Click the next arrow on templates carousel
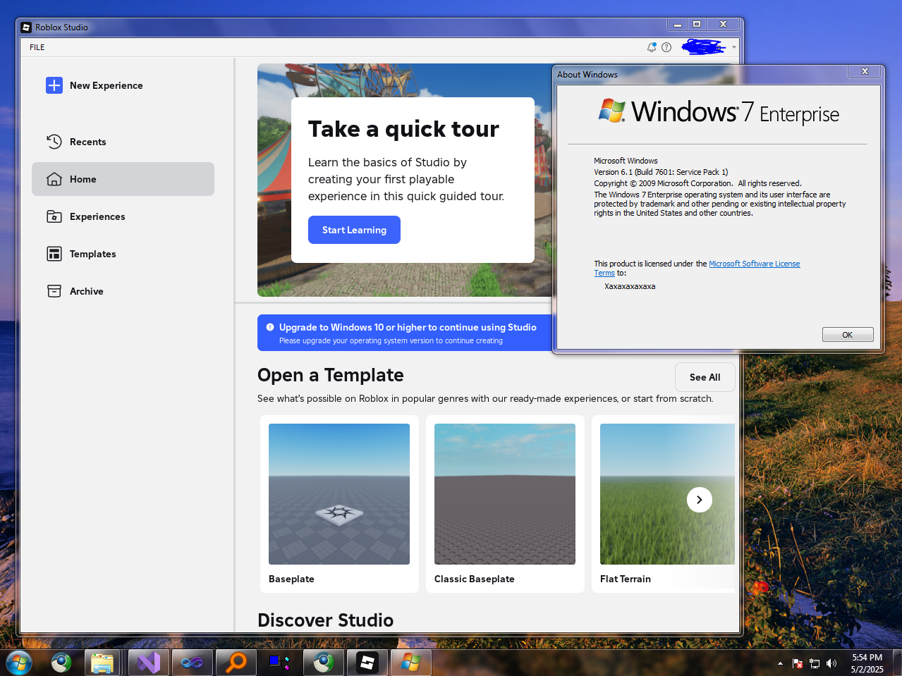This screenshot has height=676, width=902. pos(700,500)
